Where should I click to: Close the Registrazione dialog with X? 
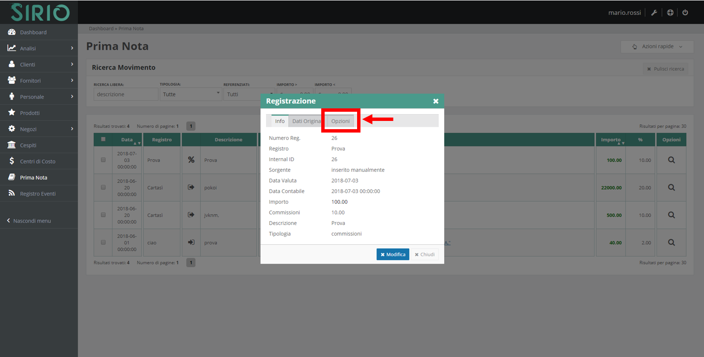pyautogui.click(x=436, y=101)
